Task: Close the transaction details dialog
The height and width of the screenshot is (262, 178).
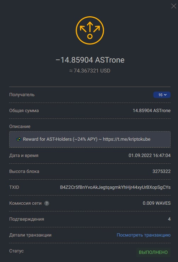Action: point(174,6)
